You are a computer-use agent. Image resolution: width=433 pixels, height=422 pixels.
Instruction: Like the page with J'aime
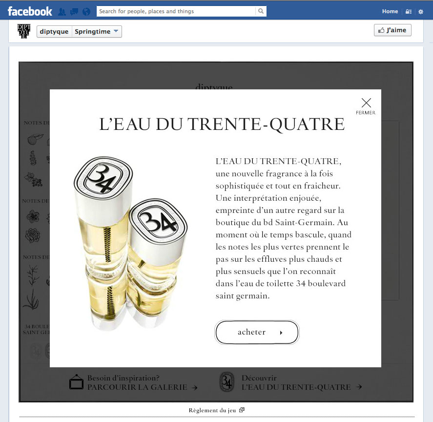[392, 30]
